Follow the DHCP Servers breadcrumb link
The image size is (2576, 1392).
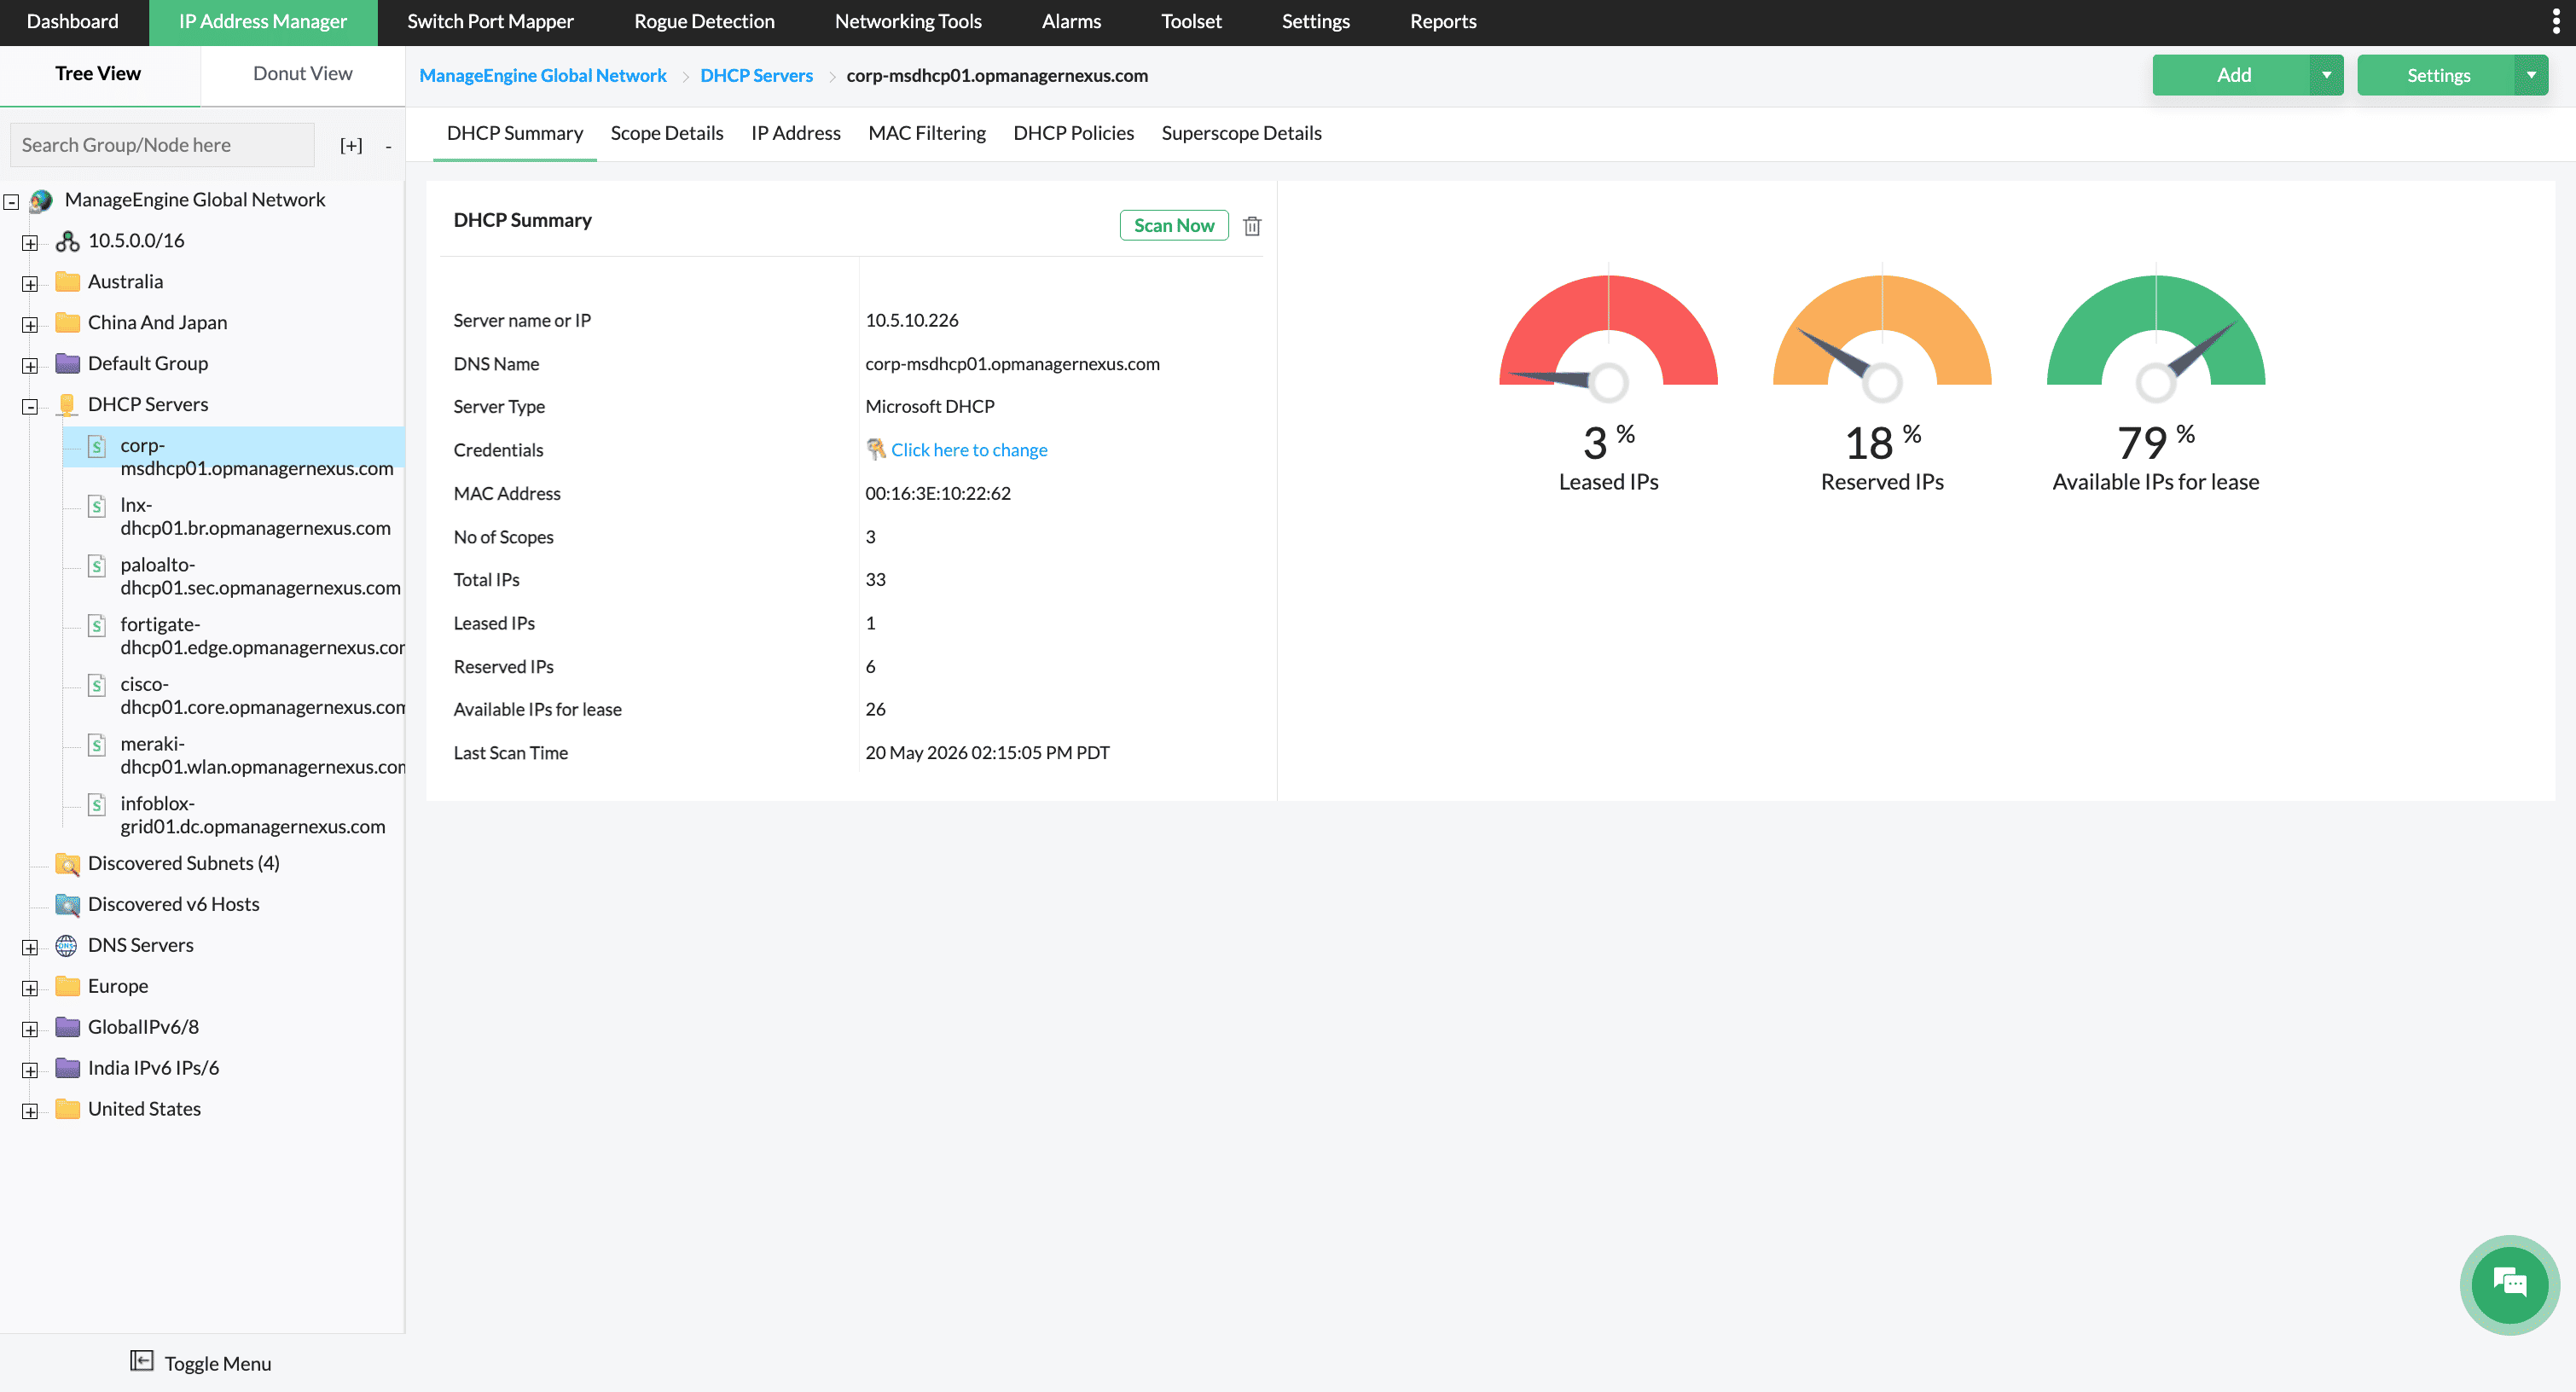point(756,76)
